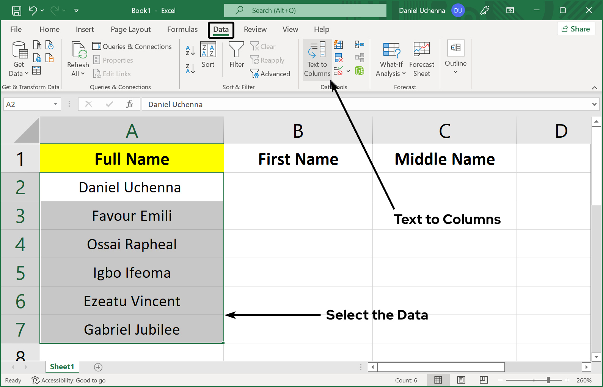This screenshot has width=603, height=387.
Task: Click the Share button
Action: (576, 29)
